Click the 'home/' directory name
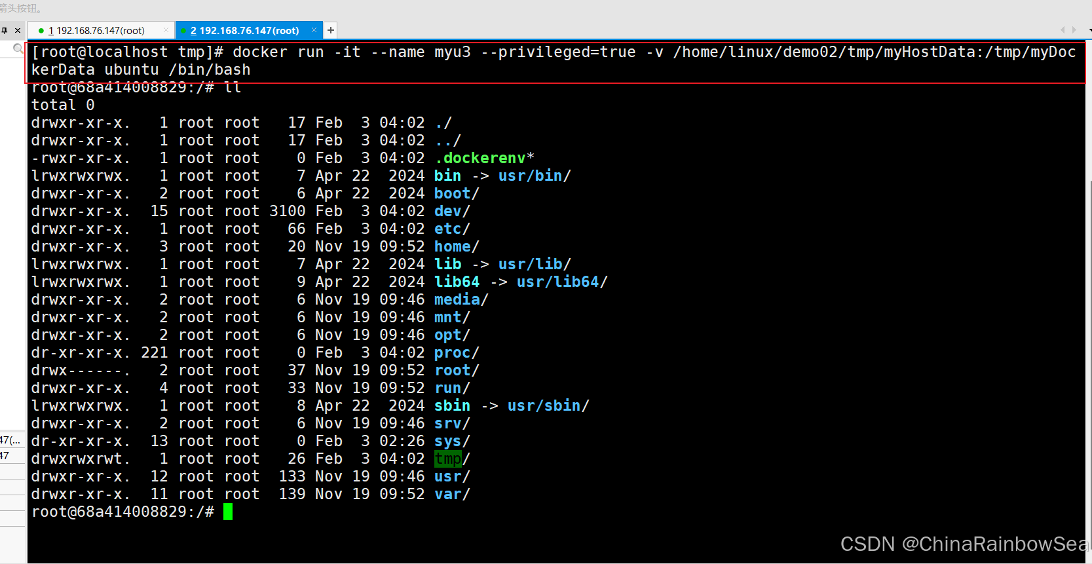 click(x=457, y=246)
